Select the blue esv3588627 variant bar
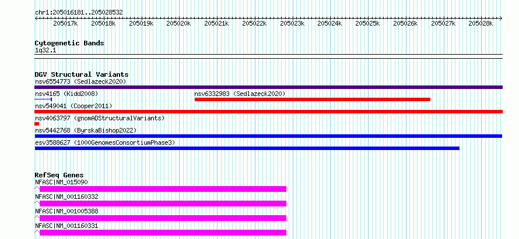Viewport: 519px width, 239px height. tap(247, 148)
